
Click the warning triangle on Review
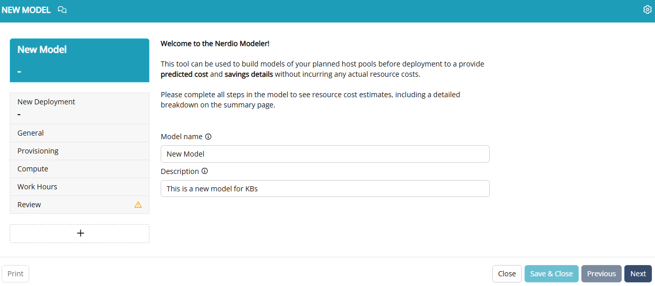pyautogui.click(x=138, y=205)
